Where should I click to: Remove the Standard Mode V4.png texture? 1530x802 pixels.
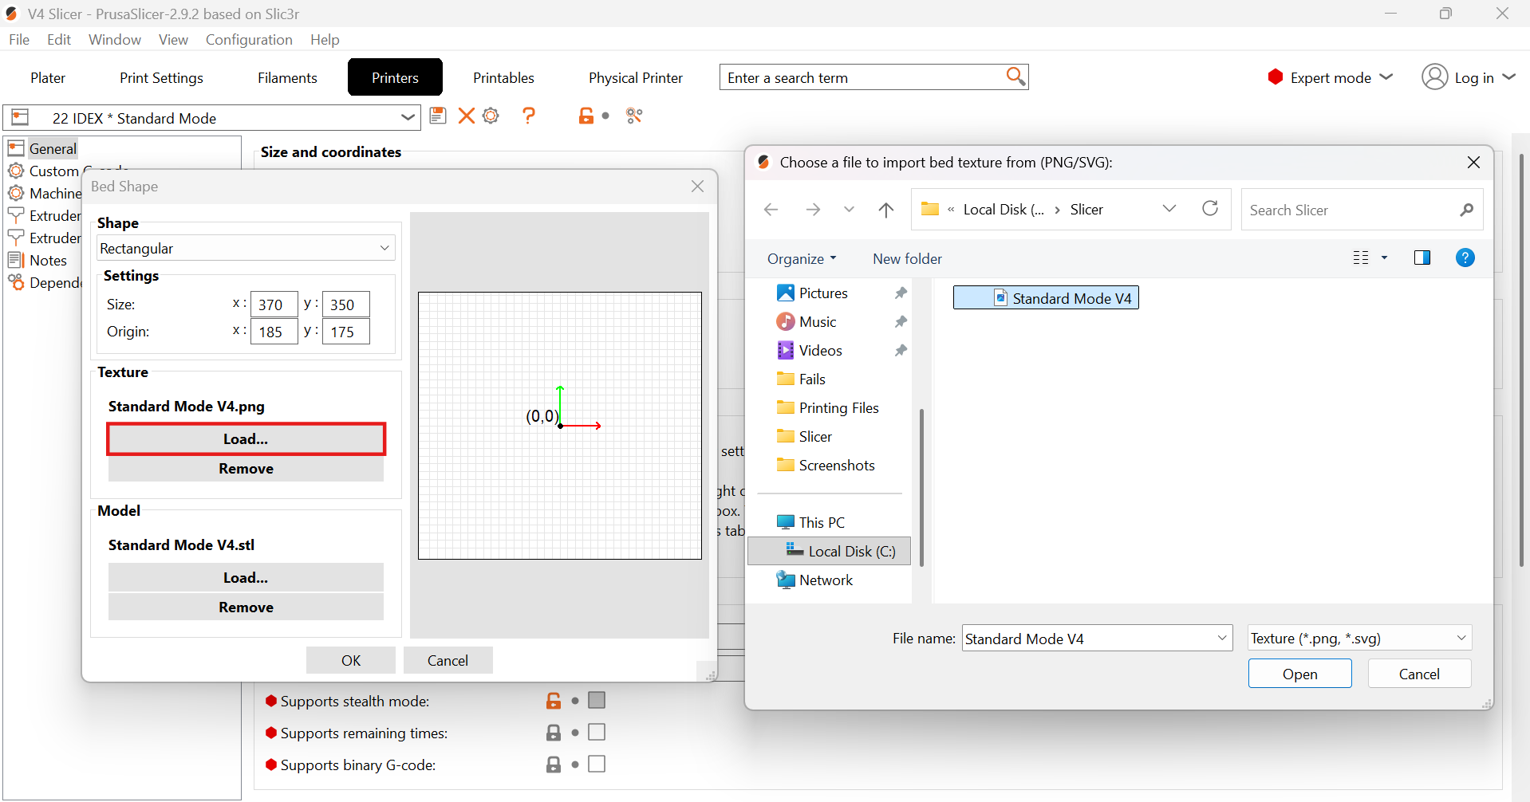(x=246, y=469)
